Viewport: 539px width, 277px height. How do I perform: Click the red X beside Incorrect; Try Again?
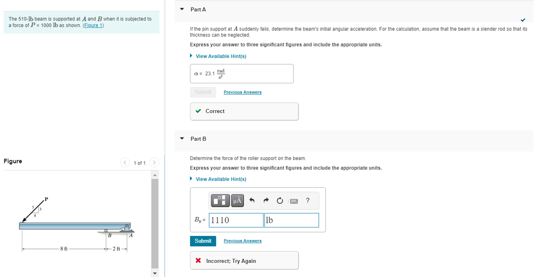[198, 261]
